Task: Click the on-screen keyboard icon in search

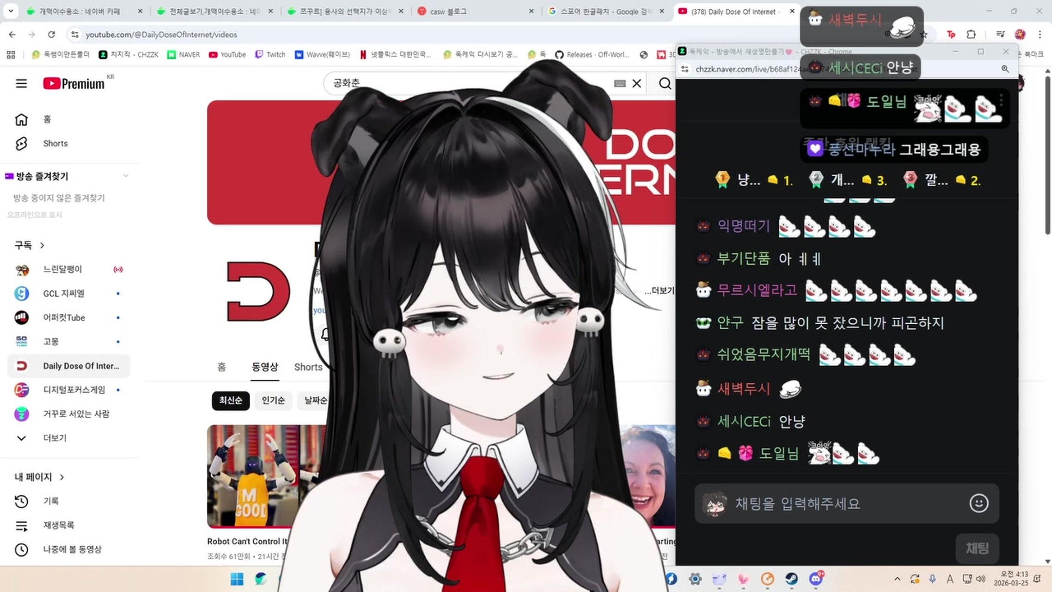Action: click(620, 83)
